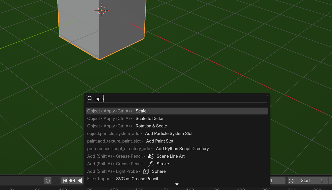Choose Grease Pencil Stroke entry
Viewport: 332px width, 190px height.
tap(177, 164)
